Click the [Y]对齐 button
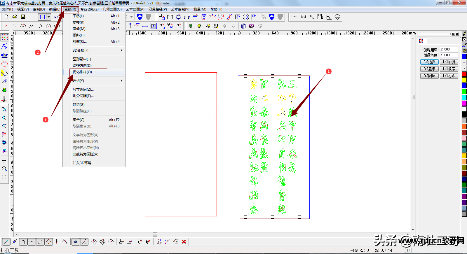This screenshot has height=254, width=467. 449,76
